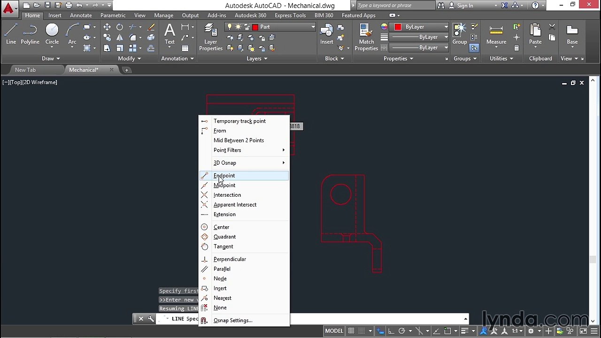Click the command line customize wrench icon
Image resolution: width=601 pixels, height=338 pixels.
click(x=151, y=319)
